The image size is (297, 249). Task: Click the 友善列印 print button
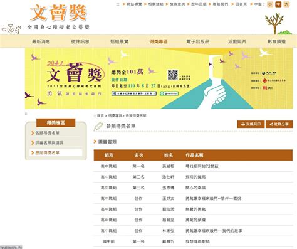point(251,124)
